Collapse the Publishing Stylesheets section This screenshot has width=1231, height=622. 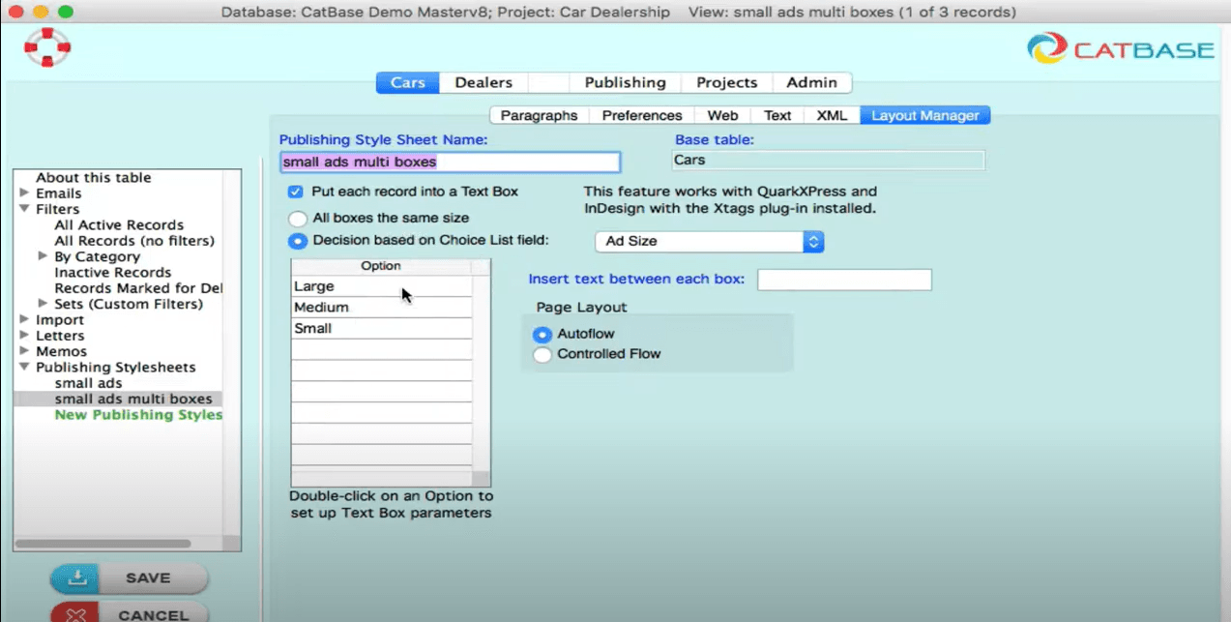pyautogui.click(x=24, y=368)
